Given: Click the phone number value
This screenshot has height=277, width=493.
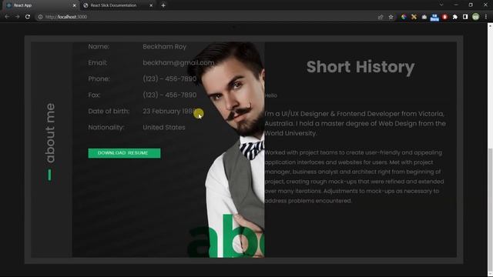Looking at the screenshot, I should tap(169, 78).
